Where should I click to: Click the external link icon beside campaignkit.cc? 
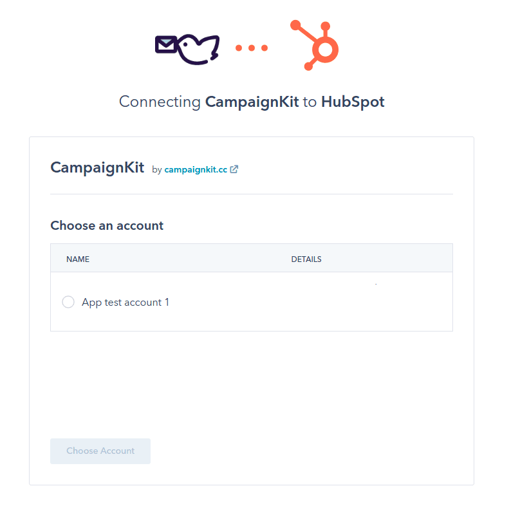click(x=234, y=169)
